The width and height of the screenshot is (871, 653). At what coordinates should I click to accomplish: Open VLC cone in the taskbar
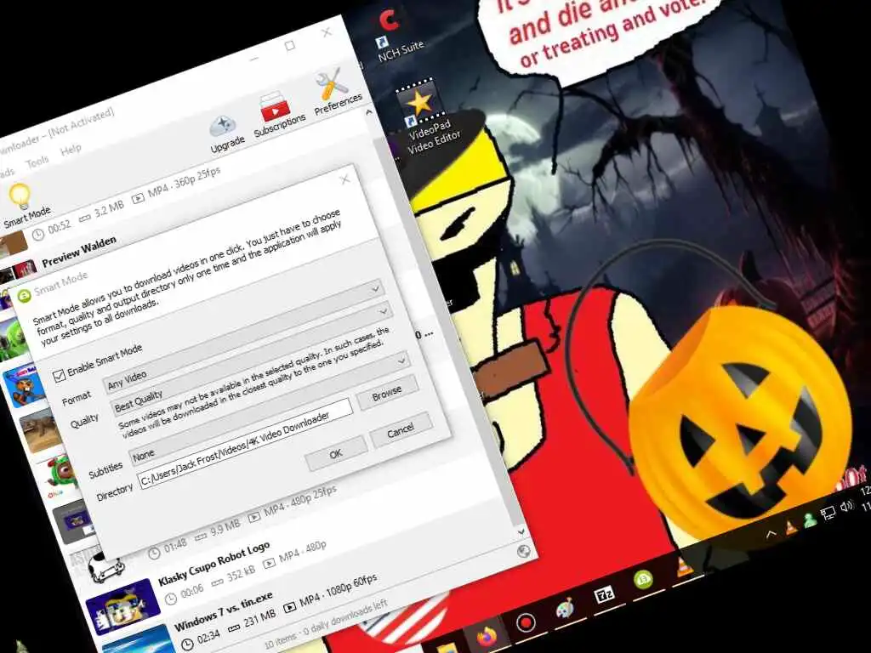(683, 567)
